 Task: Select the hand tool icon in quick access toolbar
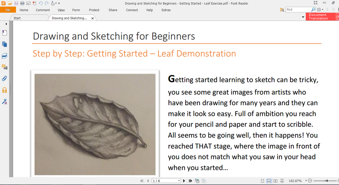[x=53, y=3]
